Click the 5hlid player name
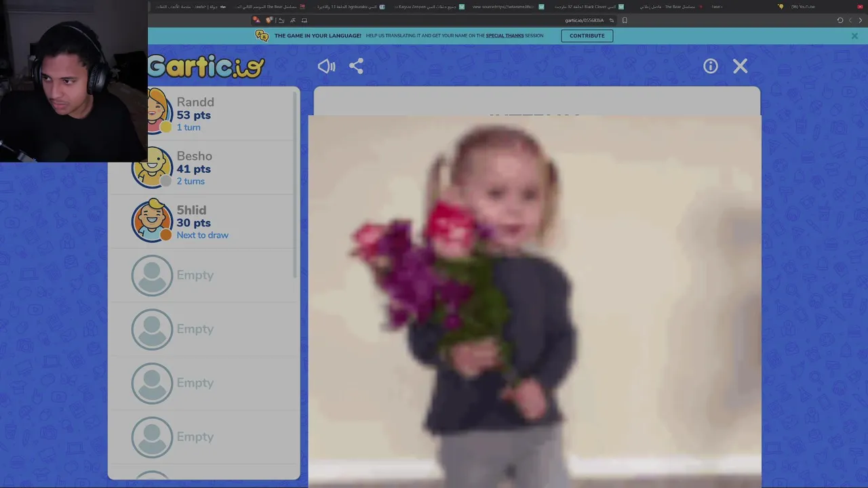This screenshot has width=868, height=488. click(191, 210)
